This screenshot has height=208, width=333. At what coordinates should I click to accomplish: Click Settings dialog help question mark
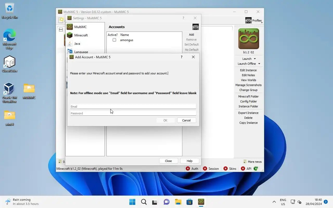click(x=183, y=18)
